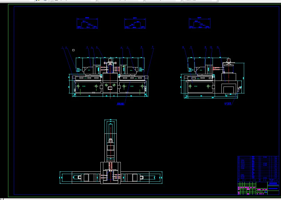
Task: Select the T-shaped top plan view
Action: pyautogui.click(x=111, y=152)
